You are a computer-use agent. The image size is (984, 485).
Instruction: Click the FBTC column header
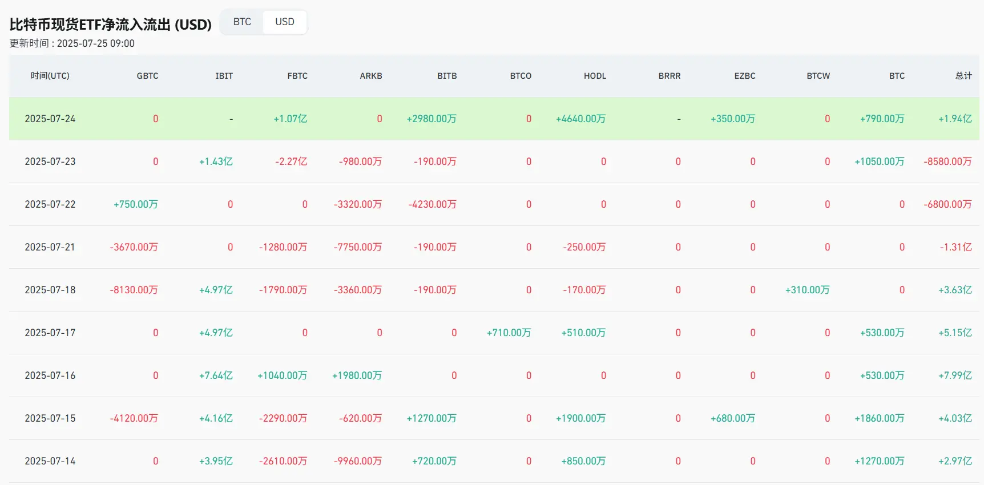(x=297, y=76)
